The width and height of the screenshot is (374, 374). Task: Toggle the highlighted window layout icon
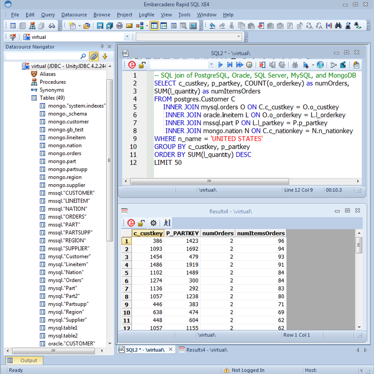point(154,26)
